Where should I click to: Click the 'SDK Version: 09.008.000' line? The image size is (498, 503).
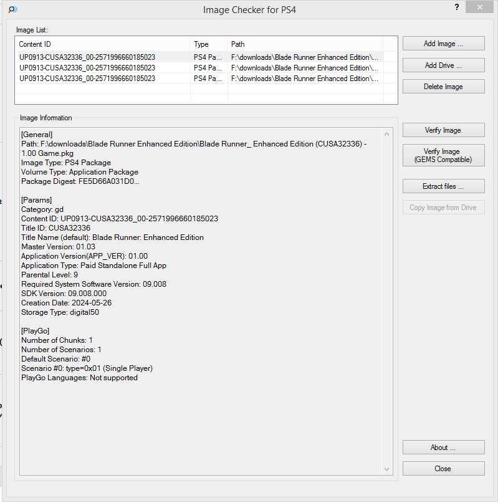click(64, 293)
